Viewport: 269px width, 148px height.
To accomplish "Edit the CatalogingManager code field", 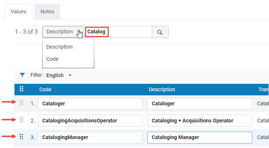I will point(90,138).
